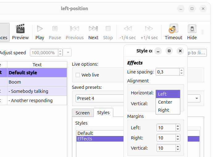Open the Preview clapperboard tool

[x=20, y=32]
